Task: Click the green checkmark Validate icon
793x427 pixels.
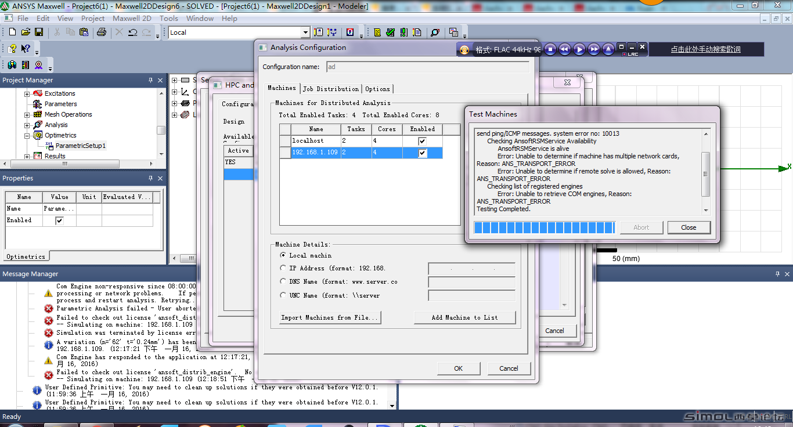Action: pyautogui.click(x=391, y=32)
